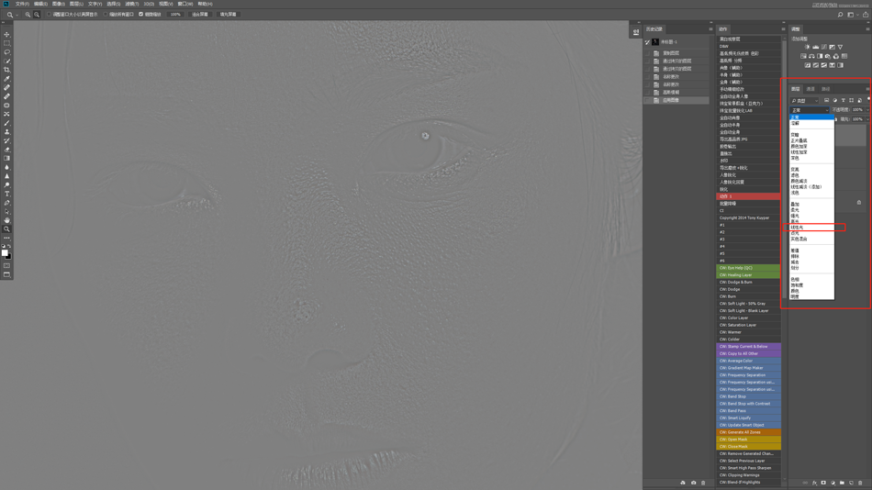Click the 适合屏幕 button
The width and height of the screenshot is (872, 490).
[x=200, y=15]
